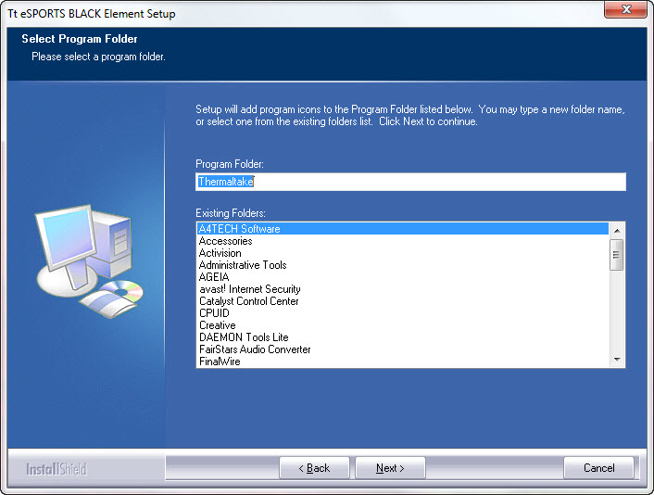Click the Next button
The image size is (654, 495).
390,468
